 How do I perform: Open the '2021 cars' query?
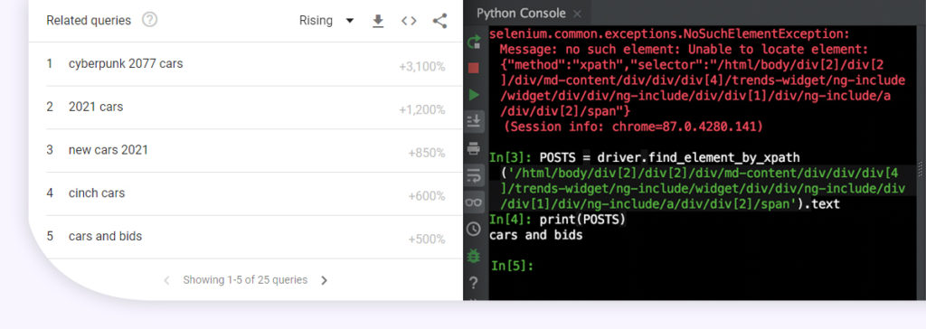pos(96,107)
